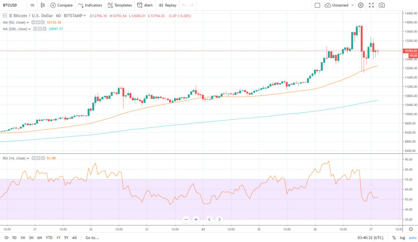Open the Compare symbol dialog
This screenshot has height=242, width=418.
coord(61,5)
